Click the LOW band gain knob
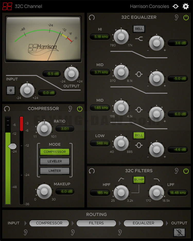 point(156,150)
